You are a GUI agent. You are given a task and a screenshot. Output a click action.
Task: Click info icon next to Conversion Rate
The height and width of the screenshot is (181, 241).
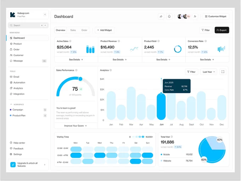click(206, 41)
